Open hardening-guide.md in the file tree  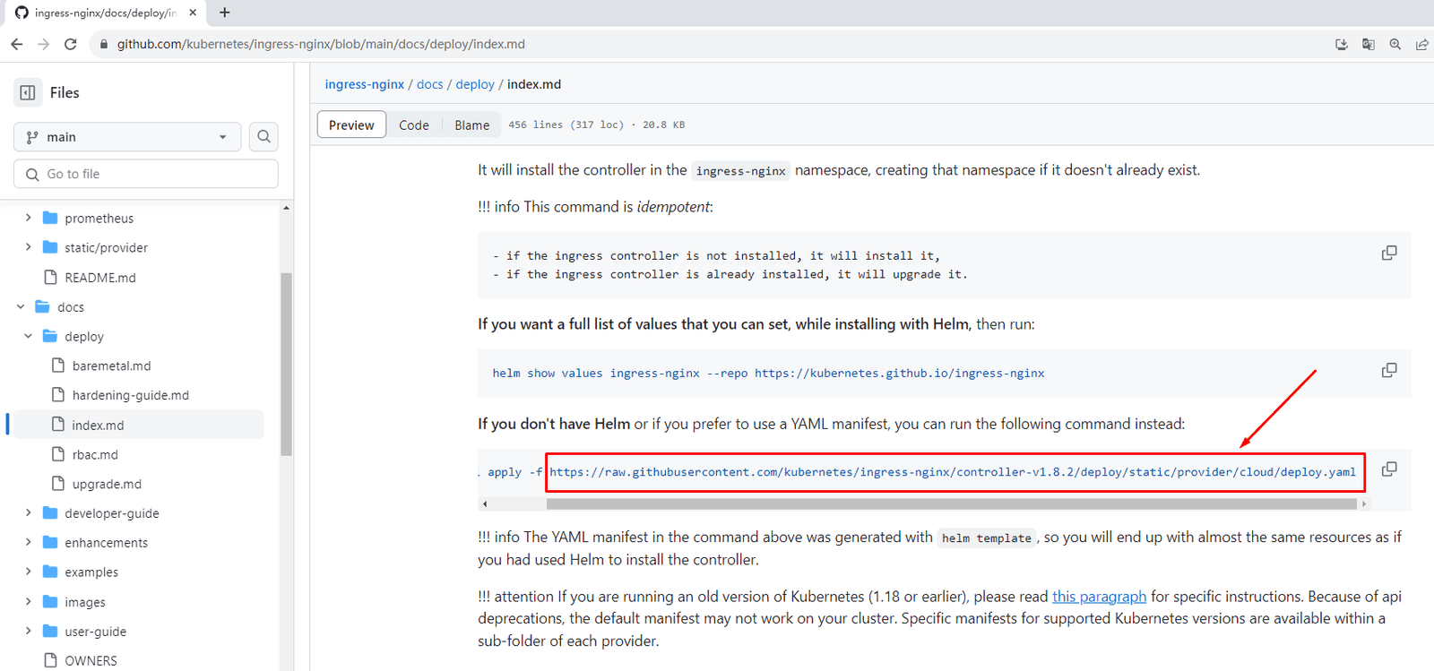pyautogui.click(x=131, y=395)
